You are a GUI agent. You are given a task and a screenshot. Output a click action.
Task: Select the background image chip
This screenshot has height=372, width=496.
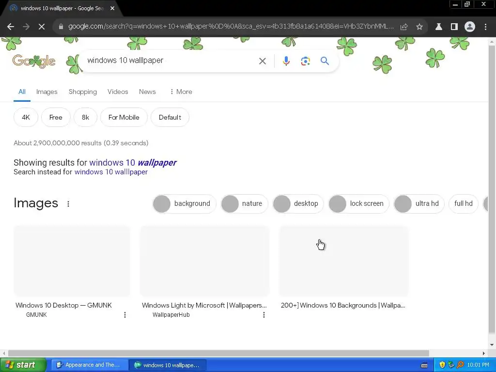pos(185,204)
